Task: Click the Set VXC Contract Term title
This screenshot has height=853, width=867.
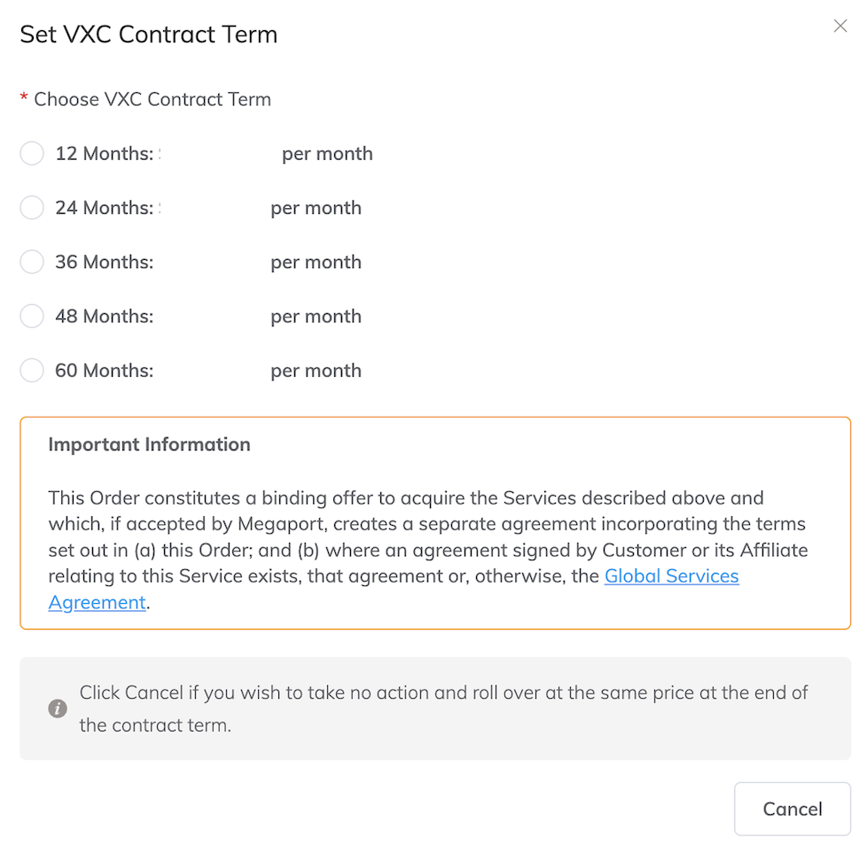Action: (x=148, y=34)
